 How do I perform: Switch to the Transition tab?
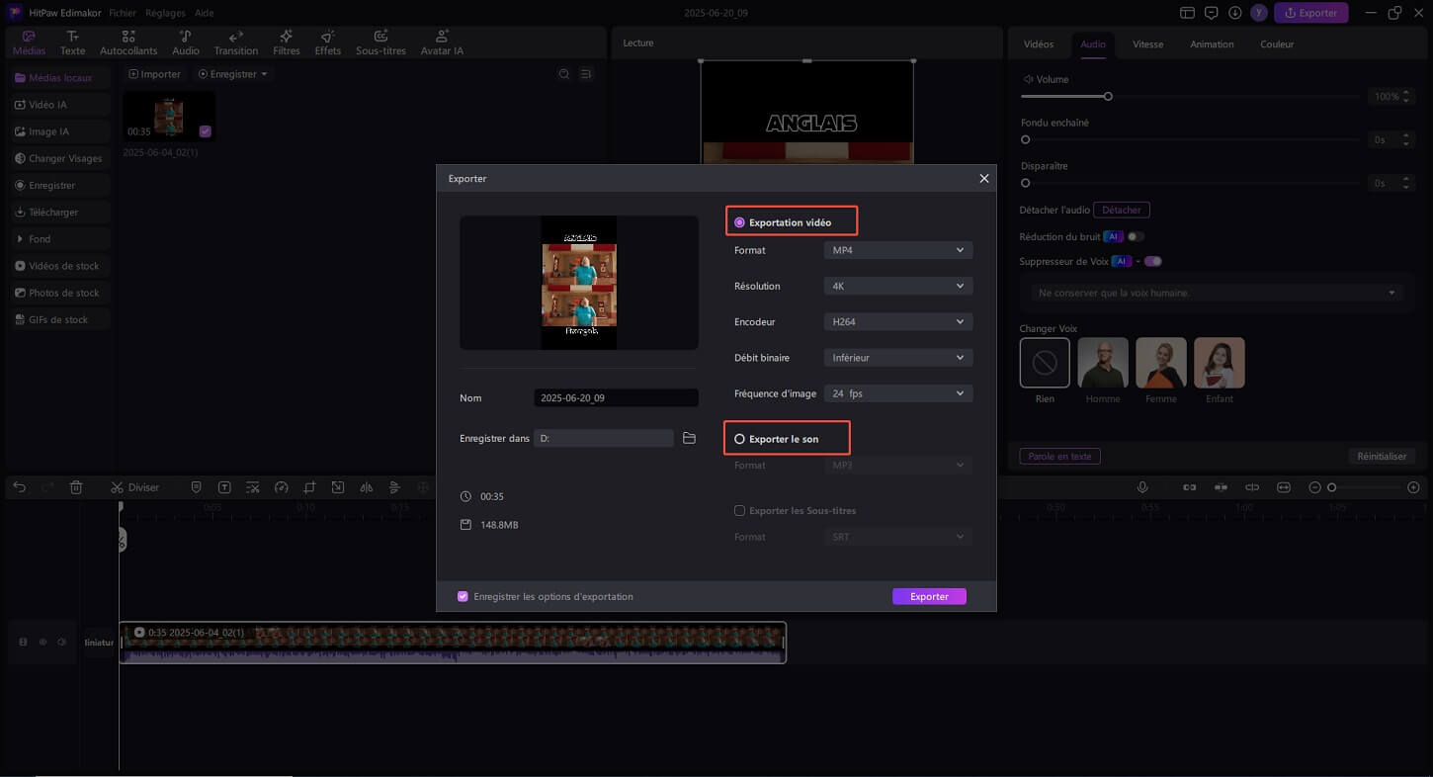pos(235,43)
